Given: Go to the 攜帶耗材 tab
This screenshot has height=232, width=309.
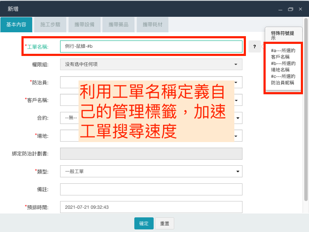Looking at the screenshot, I should 152,25.
